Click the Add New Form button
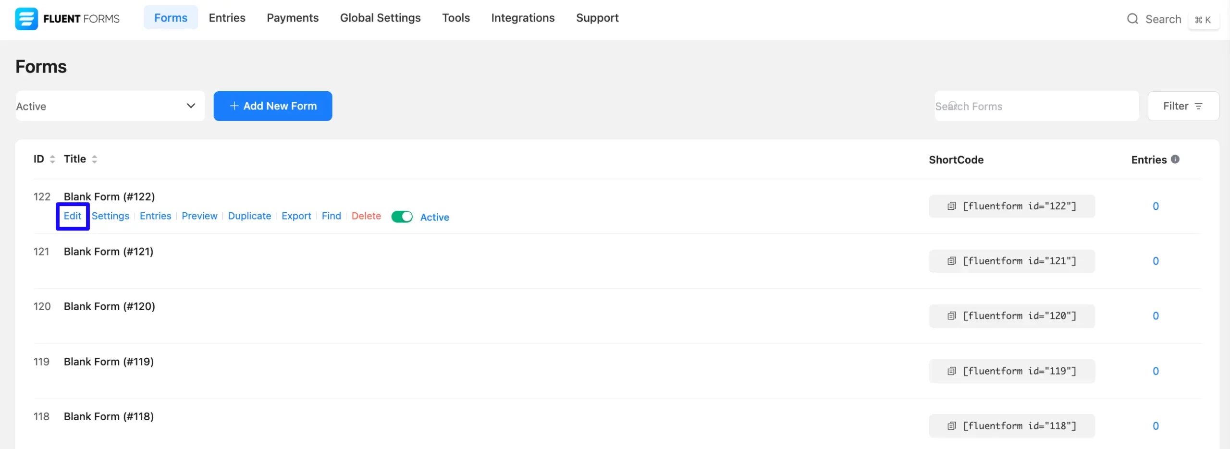 click(272, 106)
